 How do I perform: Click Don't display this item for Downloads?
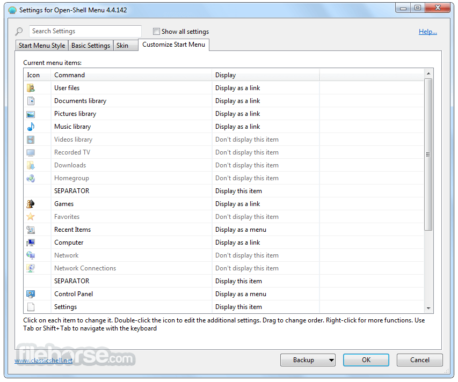tap(247, 165)
